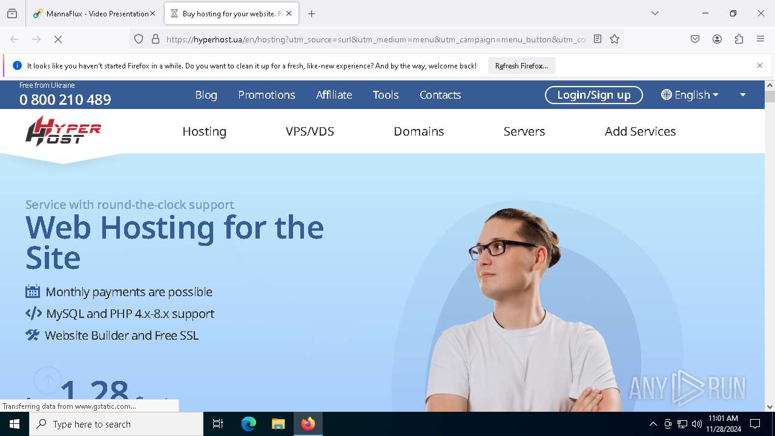
Task: Open the Hosting navigation item
Action: click(205, 131)
